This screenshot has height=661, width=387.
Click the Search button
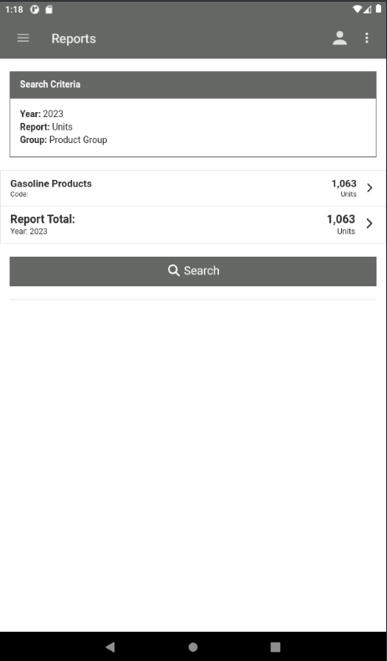tap(193, 271)
